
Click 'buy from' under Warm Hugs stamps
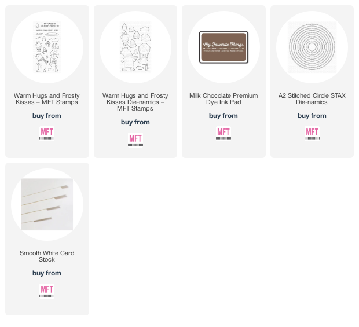click(x=47, y=116)
